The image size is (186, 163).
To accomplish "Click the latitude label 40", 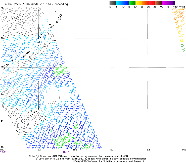I will [x=2, y=147].
